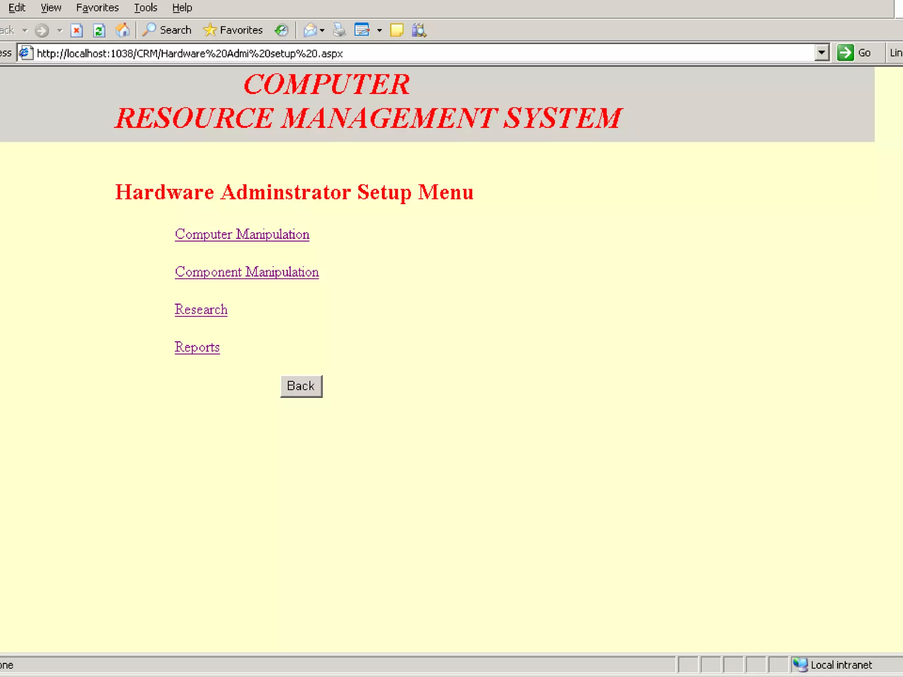Expand the Mail button dropdown arrow

click(322, 30)
